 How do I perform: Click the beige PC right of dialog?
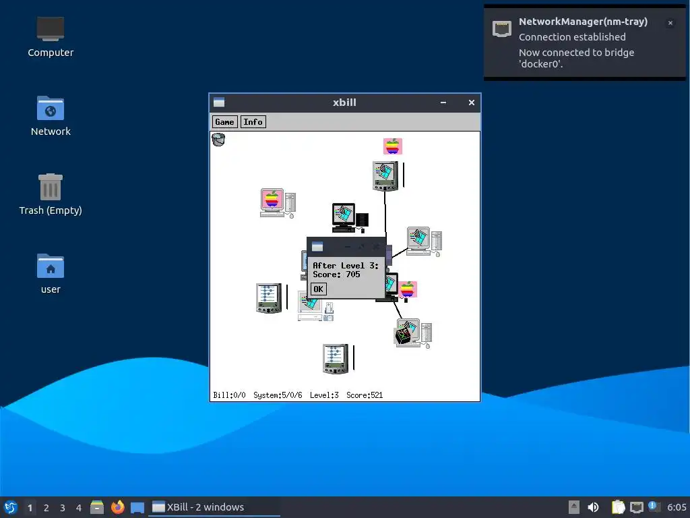click(425, 241)
